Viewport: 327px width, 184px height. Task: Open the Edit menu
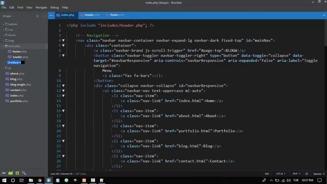click(12, 7)
